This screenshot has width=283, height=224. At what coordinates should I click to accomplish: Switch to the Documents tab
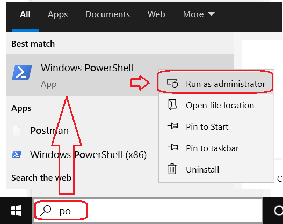[107, 14]
